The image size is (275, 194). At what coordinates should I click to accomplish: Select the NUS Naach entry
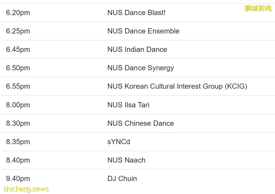pyautogui.click(x=127, y=160)
